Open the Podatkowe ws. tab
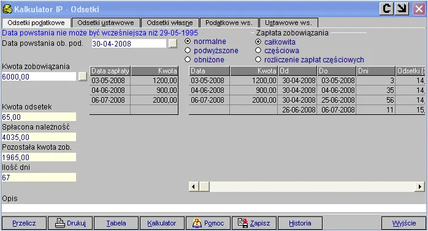 coord(229,23)
